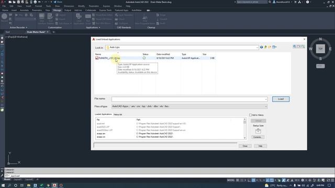This screenshot has width=335, height=188.
Task: Open the File menu
Action: pos(4,6)
